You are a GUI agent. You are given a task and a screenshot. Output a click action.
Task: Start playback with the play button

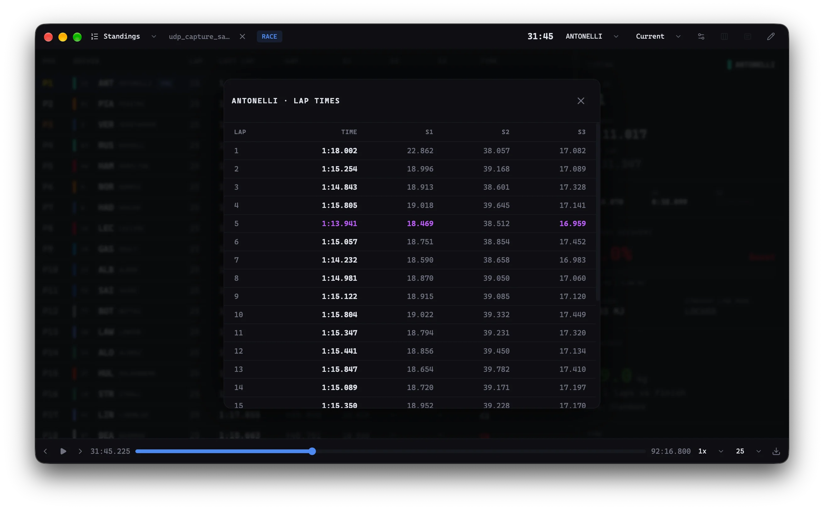(x=63, y=451)
